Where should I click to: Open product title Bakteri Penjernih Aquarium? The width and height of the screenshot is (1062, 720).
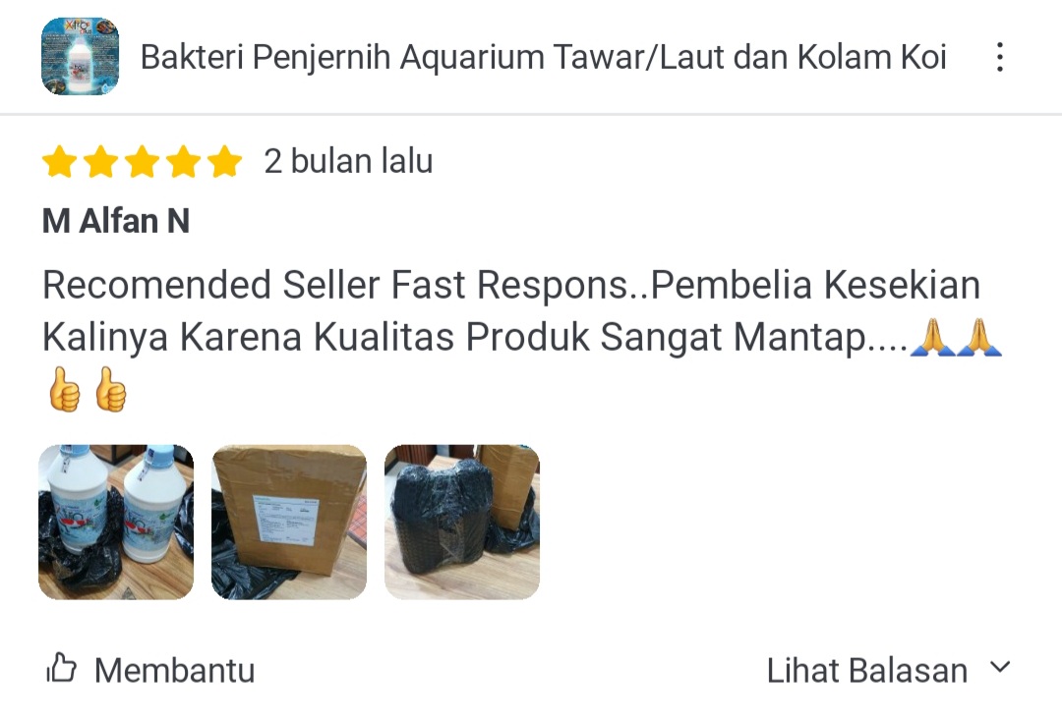click(x=543, y=57)
